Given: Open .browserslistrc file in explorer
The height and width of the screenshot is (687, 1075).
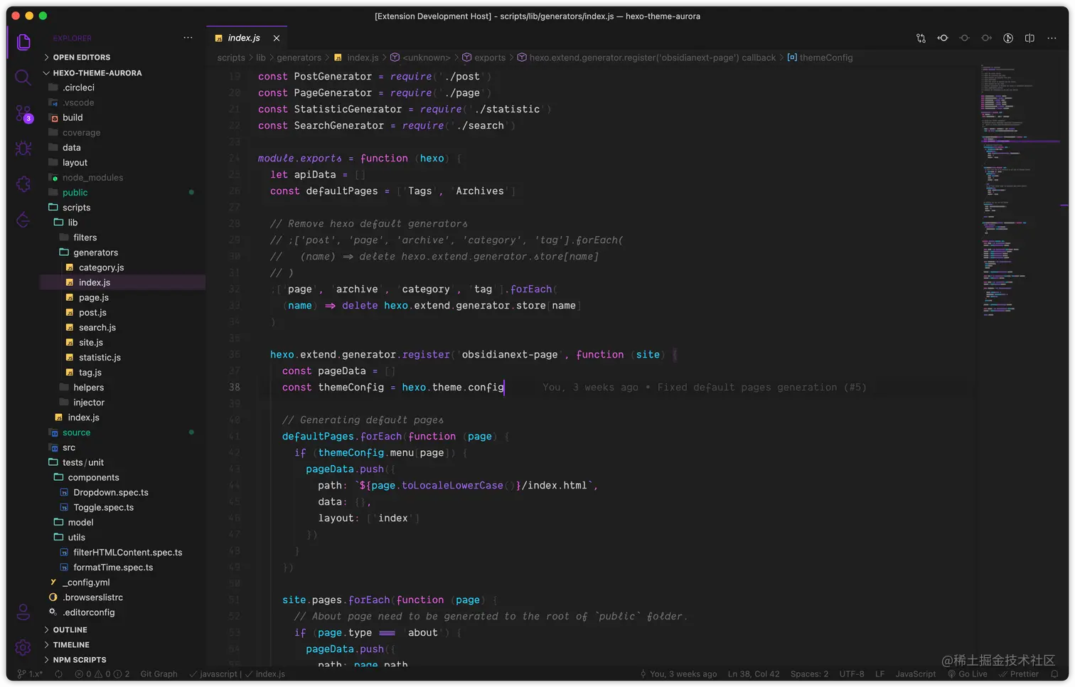Looking at the screenshot, I should tap(92, 597).
